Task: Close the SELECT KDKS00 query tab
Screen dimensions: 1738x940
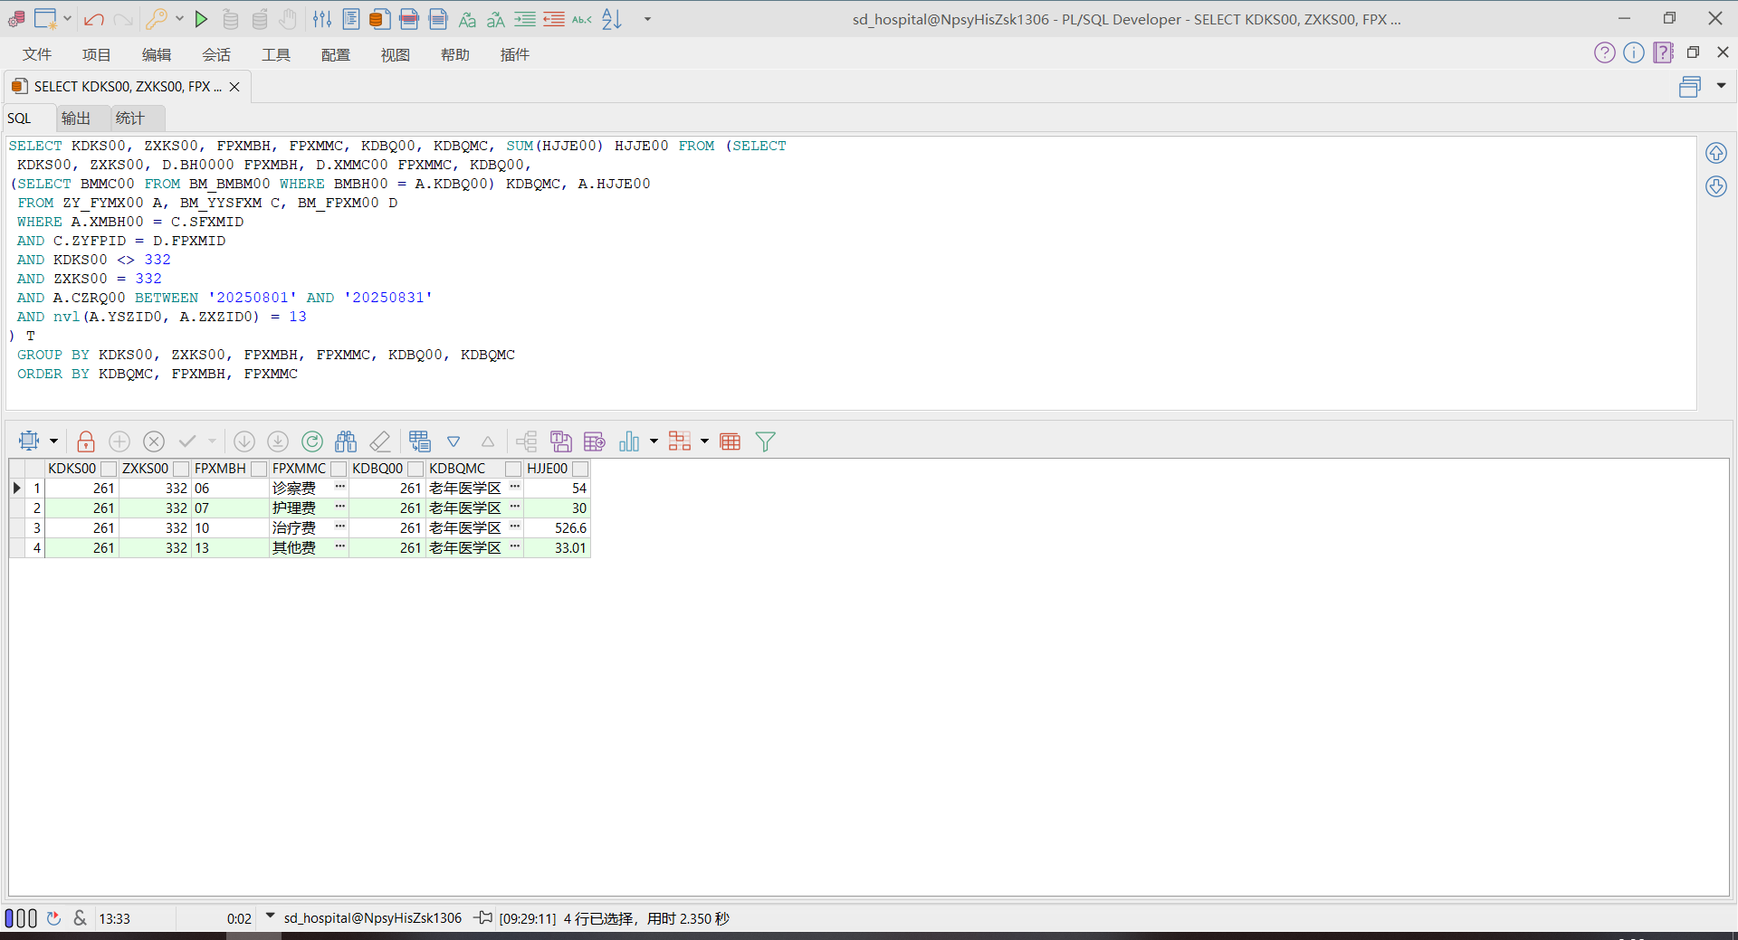Action: [x=234, y=87]
